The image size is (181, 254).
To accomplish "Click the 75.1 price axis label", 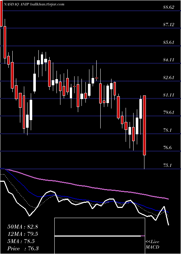I will click(167, 165).
